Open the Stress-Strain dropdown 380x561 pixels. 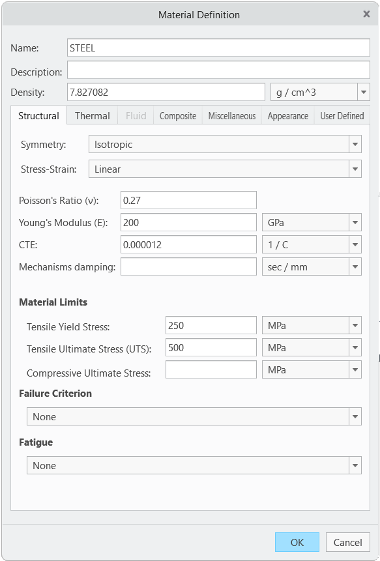355,168
